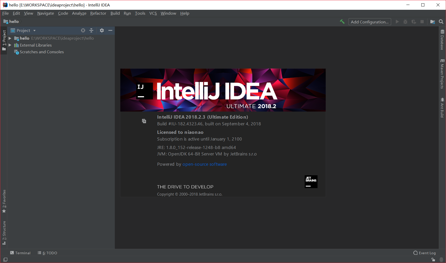This screenshot has width=446, height=263.
Task: Open the Run menu
Action: pyautogui.click(x=127, y=13)
